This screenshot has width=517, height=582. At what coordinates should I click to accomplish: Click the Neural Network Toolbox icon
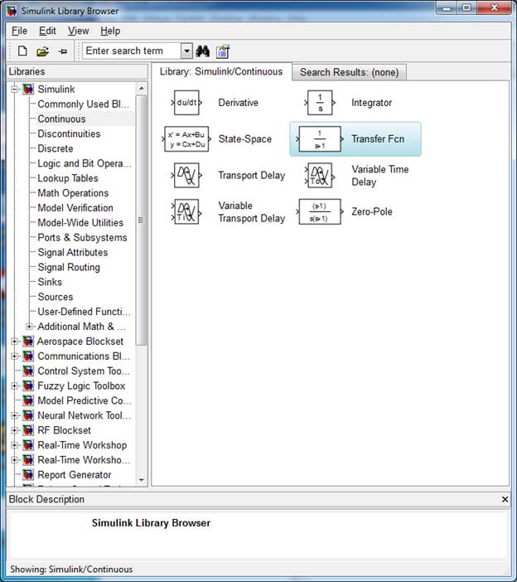point(28,415)
